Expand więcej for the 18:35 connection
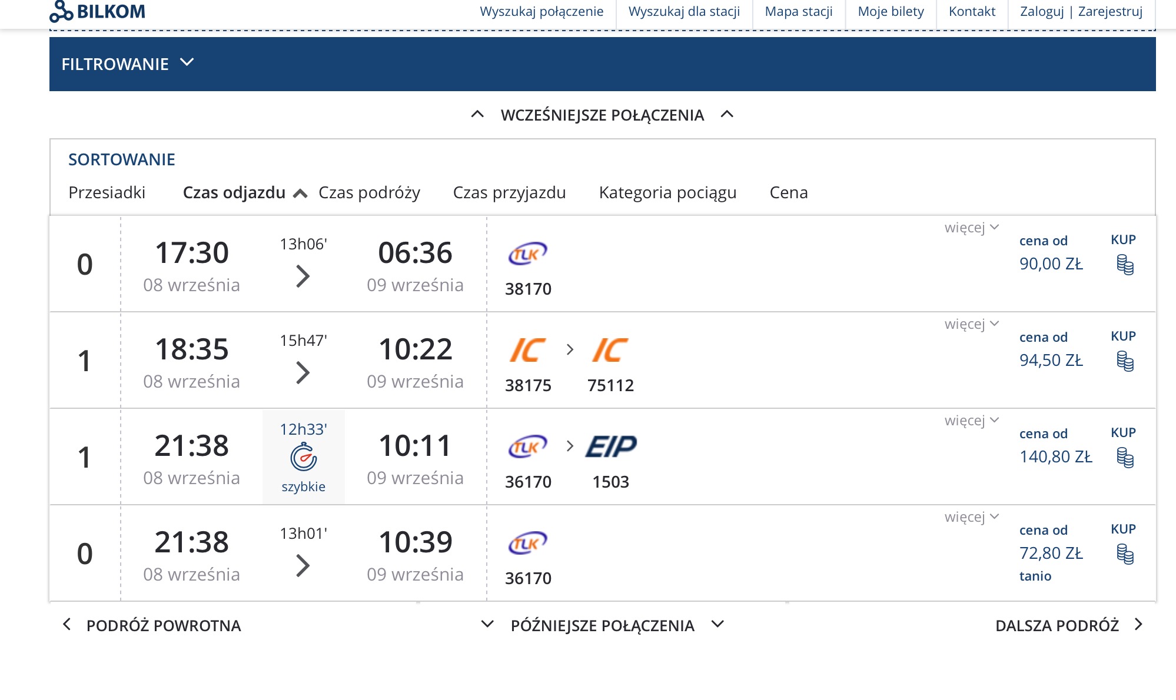 coord(971,324)
